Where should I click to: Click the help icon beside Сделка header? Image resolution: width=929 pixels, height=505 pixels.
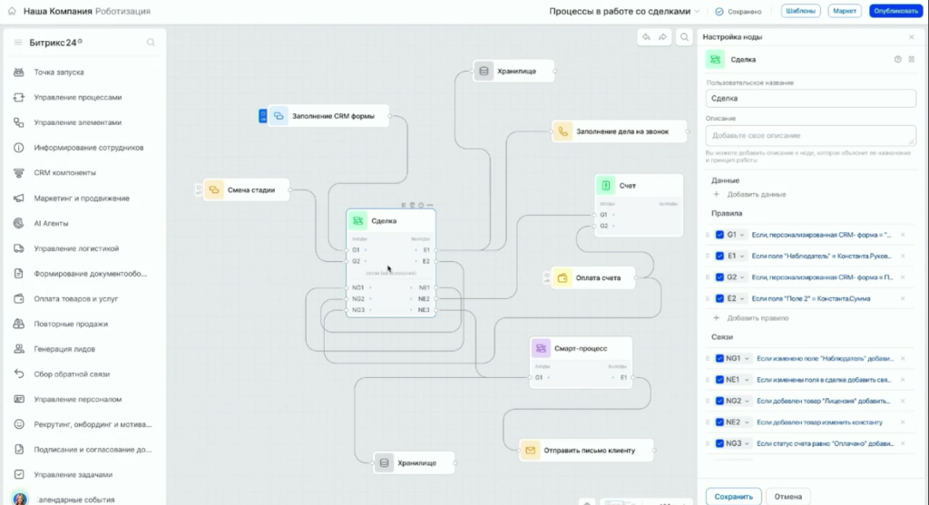[897, 60]
